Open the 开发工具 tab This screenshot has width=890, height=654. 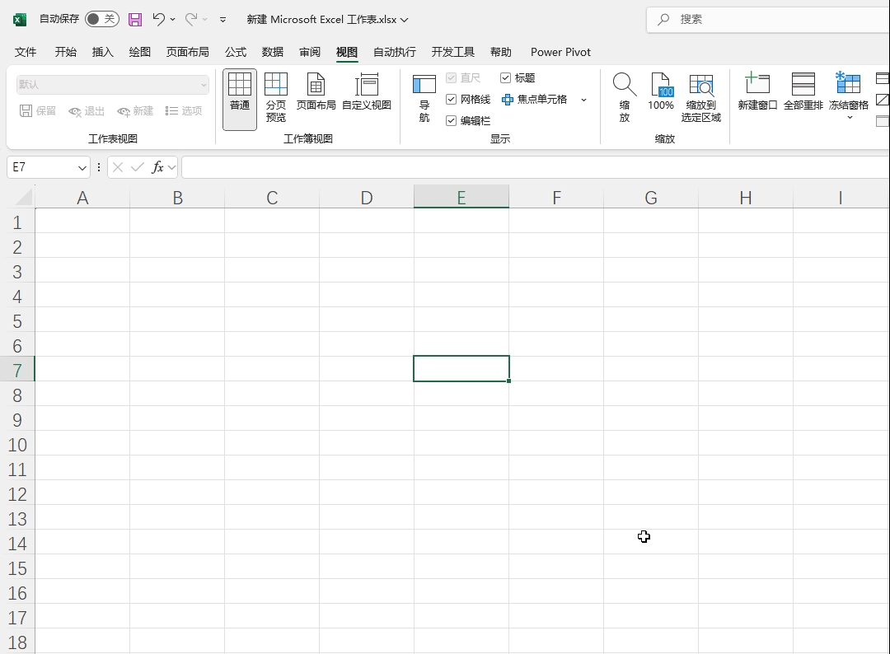point(453,52)
